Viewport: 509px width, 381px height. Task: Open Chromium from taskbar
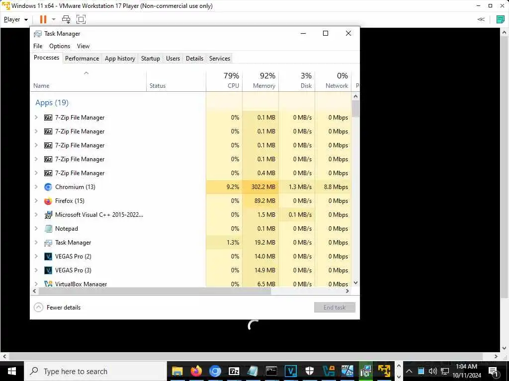click(215, 371)
